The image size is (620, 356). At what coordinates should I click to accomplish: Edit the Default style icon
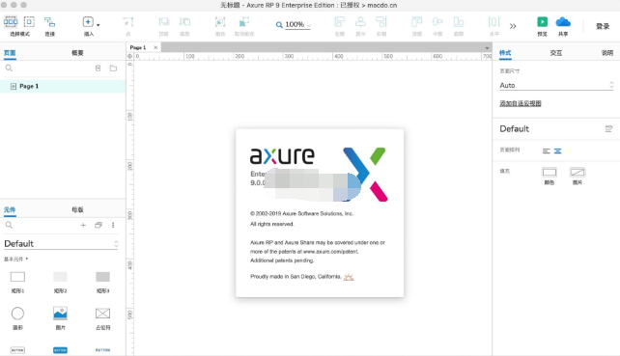608,129
